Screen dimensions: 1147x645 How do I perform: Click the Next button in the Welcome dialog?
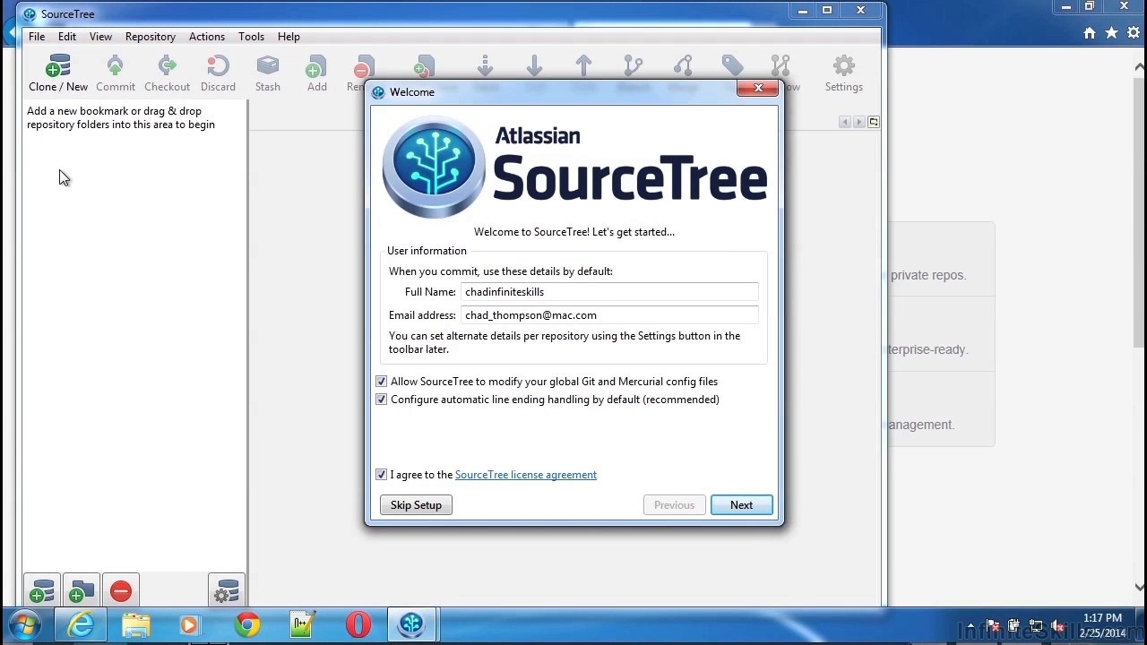tap(741, 505)
